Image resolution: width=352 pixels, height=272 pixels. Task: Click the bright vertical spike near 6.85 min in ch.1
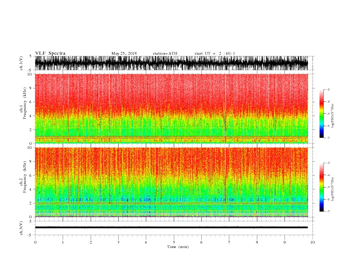[225, 108]
